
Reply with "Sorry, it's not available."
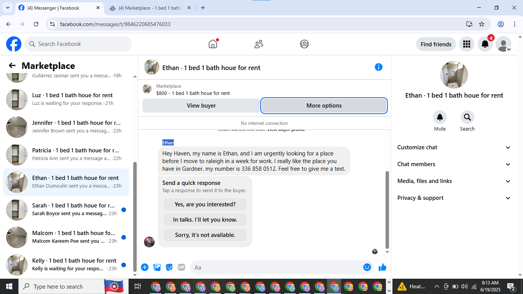coord(205,235)
